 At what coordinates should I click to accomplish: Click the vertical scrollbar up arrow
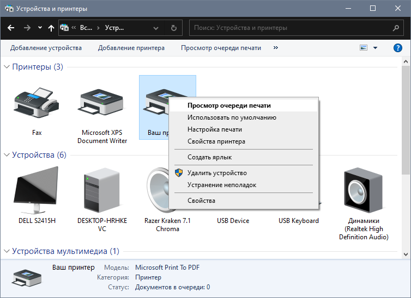coord(406,61)
